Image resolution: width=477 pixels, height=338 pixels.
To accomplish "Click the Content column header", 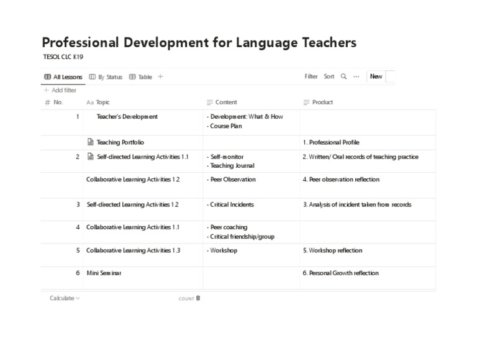I will [x=222, y=103].
